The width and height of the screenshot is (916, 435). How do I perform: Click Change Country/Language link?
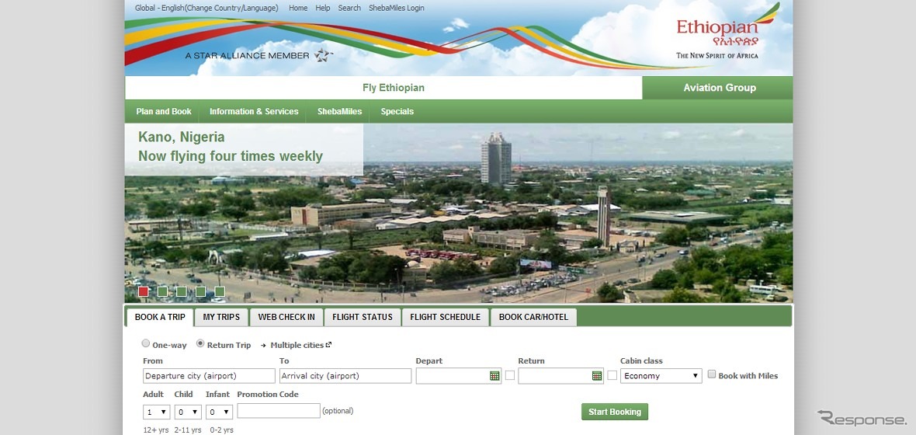[232, 9]
